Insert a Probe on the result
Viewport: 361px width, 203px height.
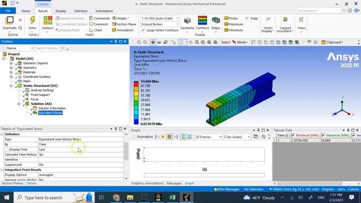tap(231, 18)
